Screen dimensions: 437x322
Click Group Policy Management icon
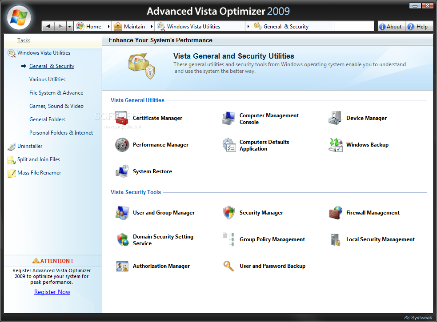(229, 239)
